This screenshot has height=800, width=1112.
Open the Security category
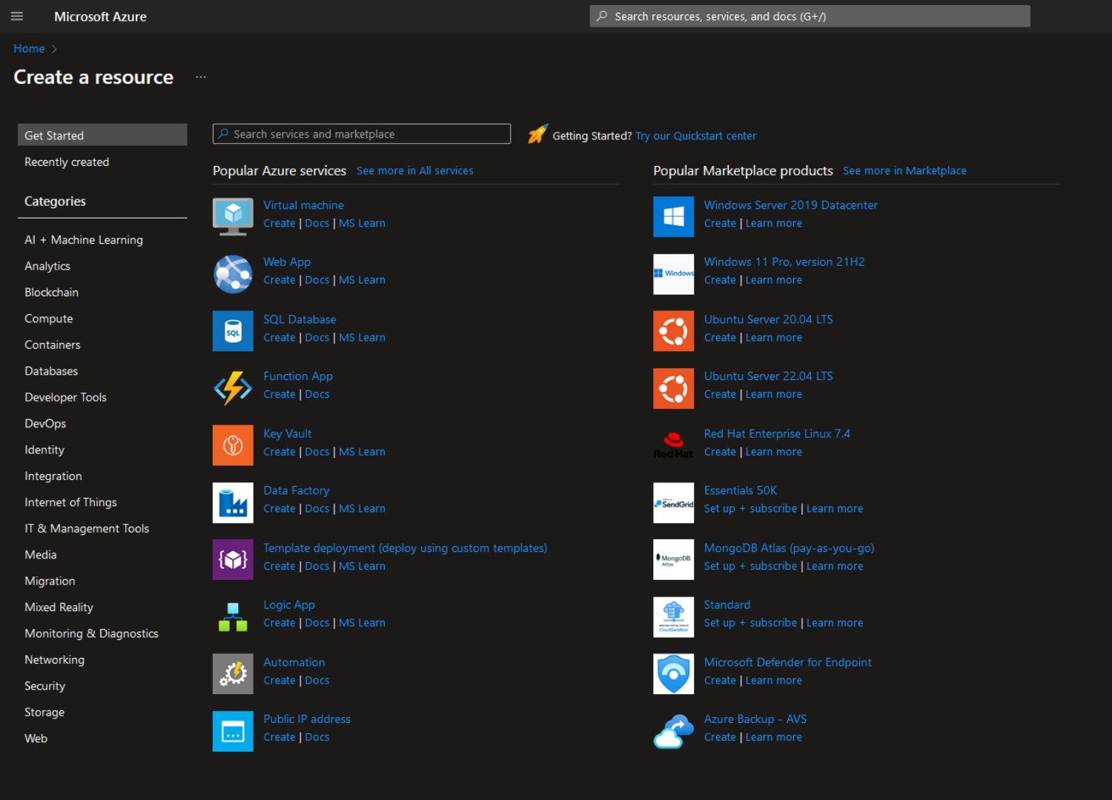[x=44, y=686]
